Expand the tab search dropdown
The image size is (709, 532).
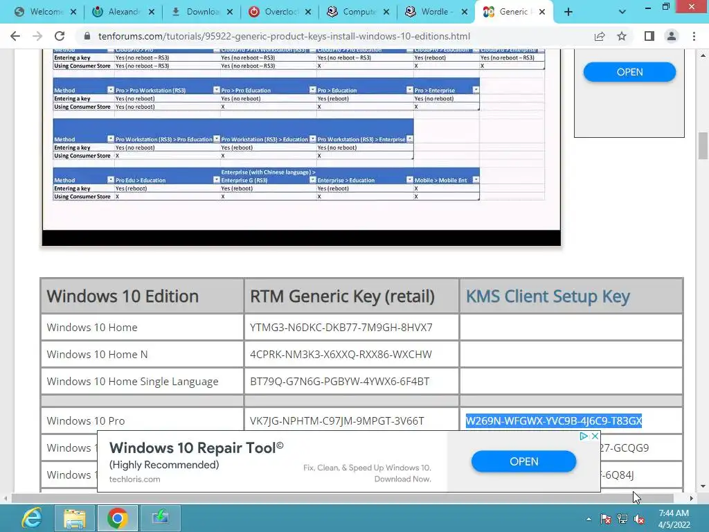622,12
